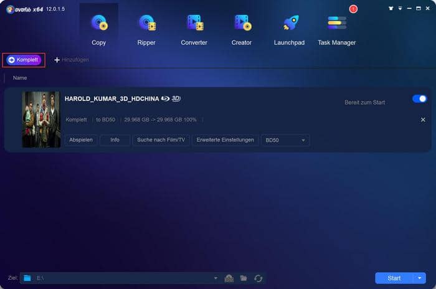Image resolution: width=436 pixels, height=289 pixels.
Task: Click the 3D badge icon
Action: pyautogui.click(x=176, y=98)
